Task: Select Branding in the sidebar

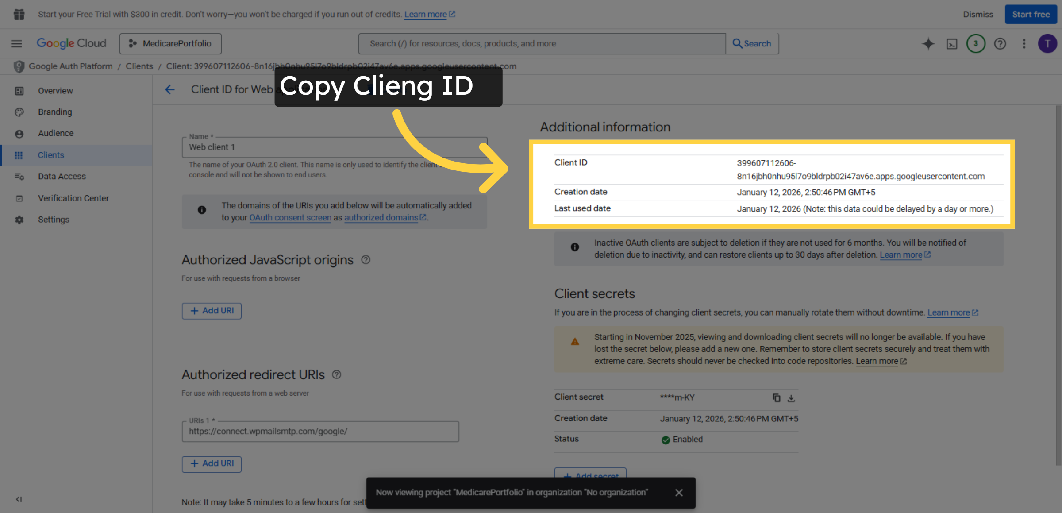Action: click(x=55, y=112)
